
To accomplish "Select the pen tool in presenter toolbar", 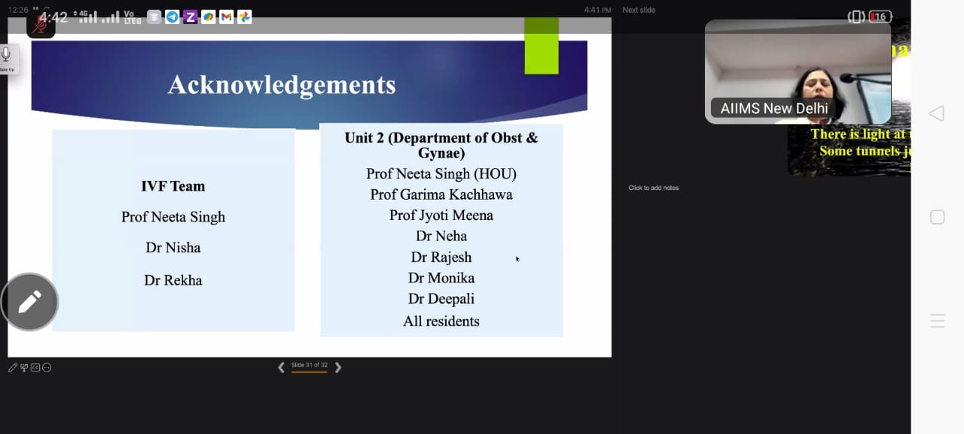I will 13,368.
